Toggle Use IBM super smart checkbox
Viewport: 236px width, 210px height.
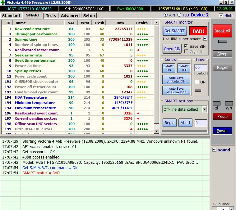[x=205, y=39]
